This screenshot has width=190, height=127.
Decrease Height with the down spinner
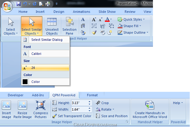click(x=90, y=104)
